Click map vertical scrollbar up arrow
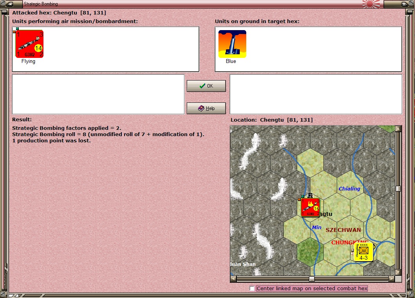 [x=398, y=129]
